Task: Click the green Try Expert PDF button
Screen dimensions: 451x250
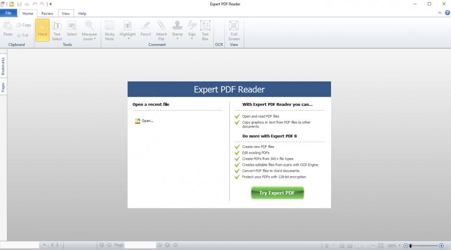Action: coord(277,193)
